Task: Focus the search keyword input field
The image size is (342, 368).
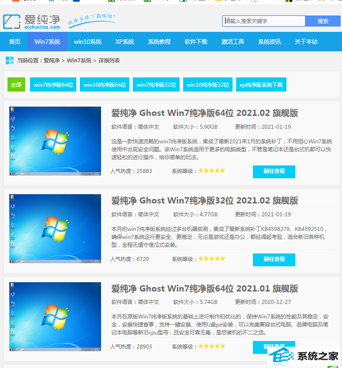Action: (263, 21)
